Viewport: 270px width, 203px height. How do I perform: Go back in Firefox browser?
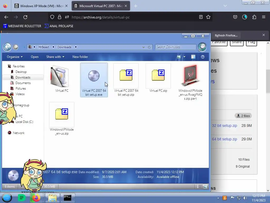[x=6, y=17]
